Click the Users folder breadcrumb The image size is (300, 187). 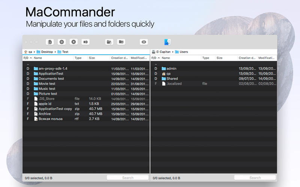181,52
